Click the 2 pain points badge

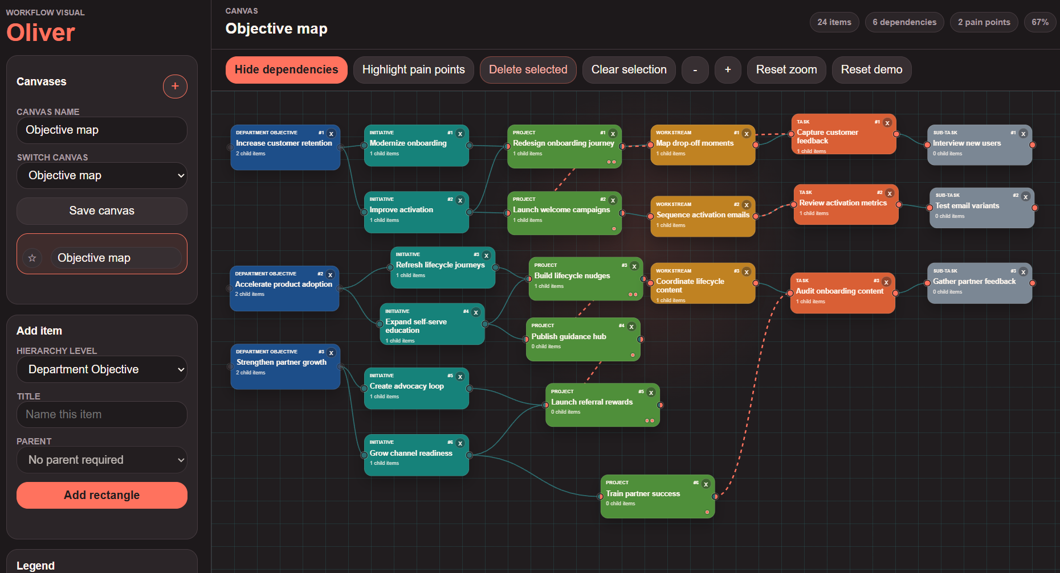[984, 22]
